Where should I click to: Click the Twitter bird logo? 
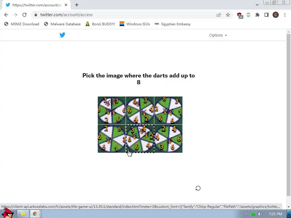(x=62, y=35)
